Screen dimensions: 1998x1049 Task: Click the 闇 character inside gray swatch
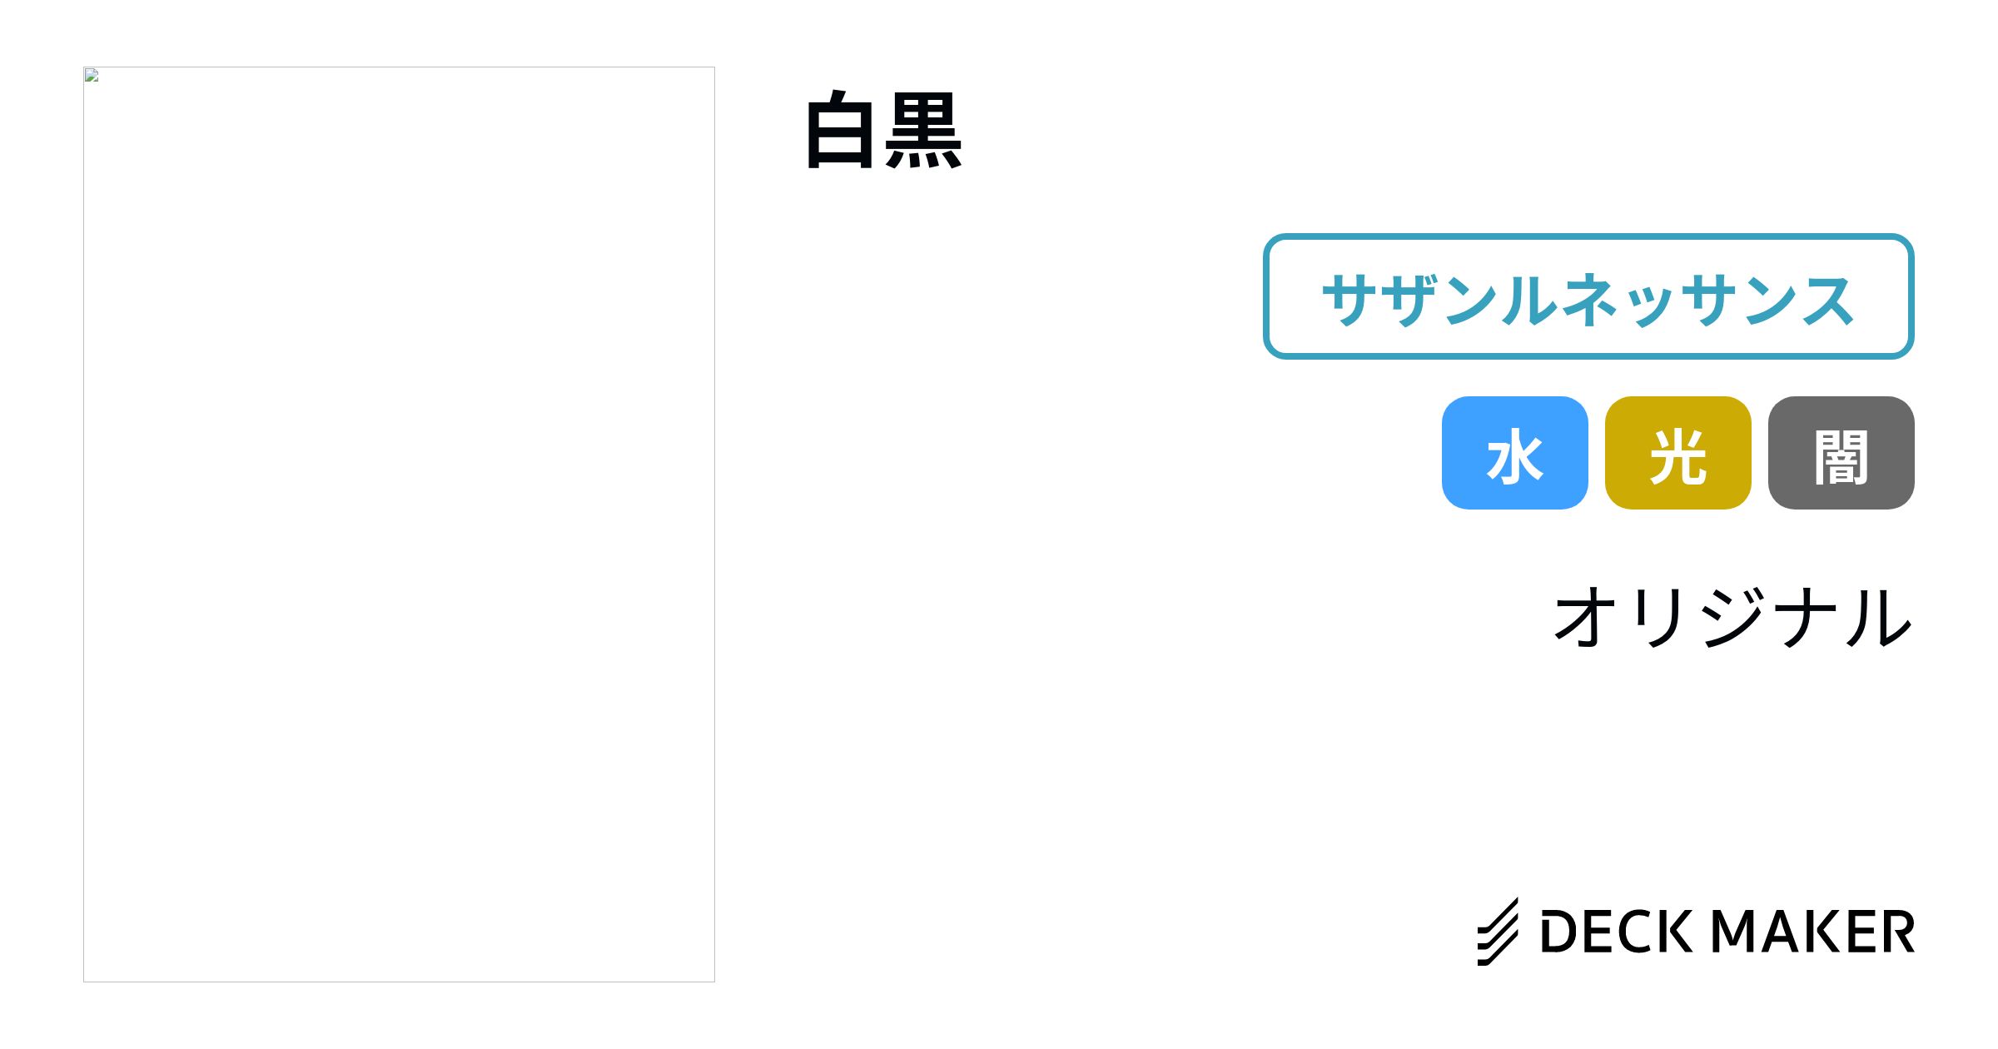pyautogui.click(x=1841, y=456)
